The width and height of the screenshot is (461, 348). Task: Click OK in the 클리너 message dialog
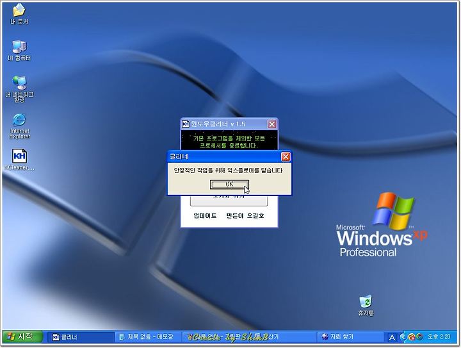click(x=229, y=185)
